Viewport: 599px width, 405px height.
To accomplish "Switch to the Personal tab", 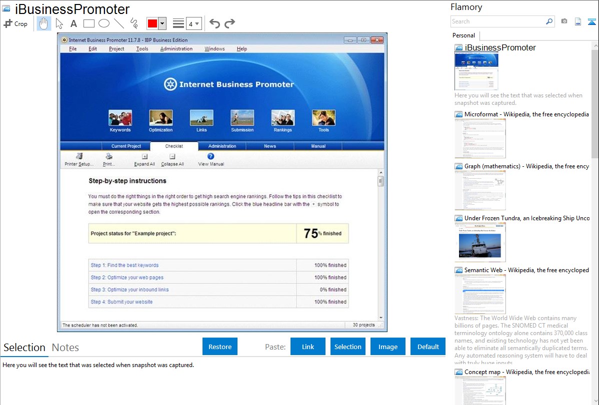I will [x=464, y=35].
